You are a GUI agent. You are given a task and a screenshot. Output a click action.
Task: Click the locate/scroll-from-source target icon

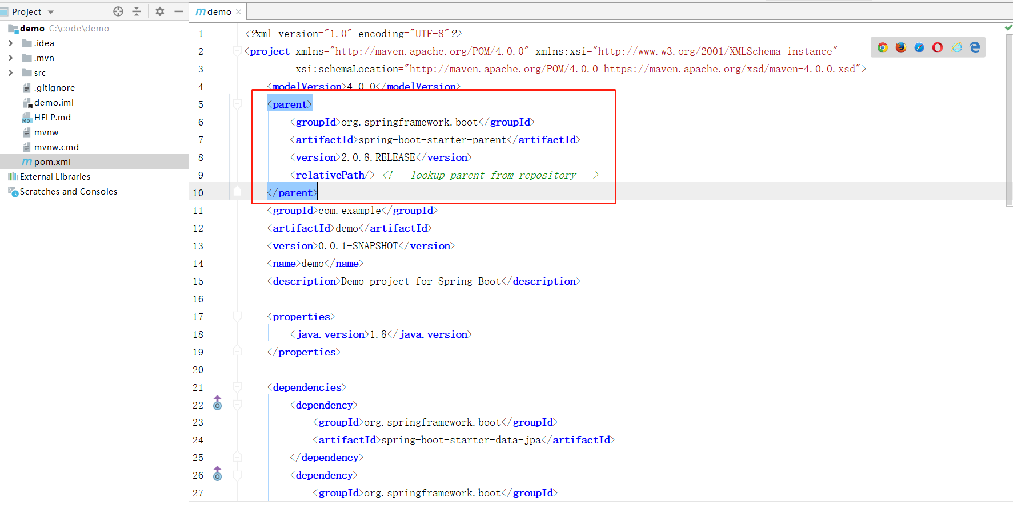118,11
